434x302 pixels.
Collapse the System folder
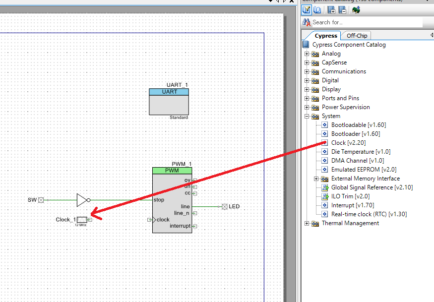tap(307, 116)
